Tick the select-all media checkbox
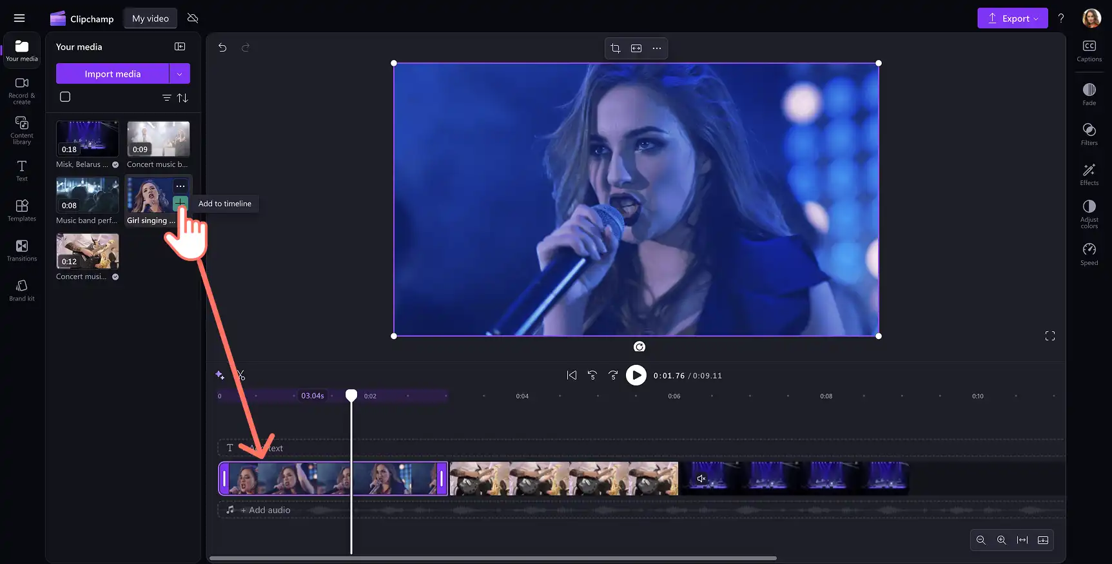Image resolution: width=1112 pixels, height=564 pixels. pos(65,97)
